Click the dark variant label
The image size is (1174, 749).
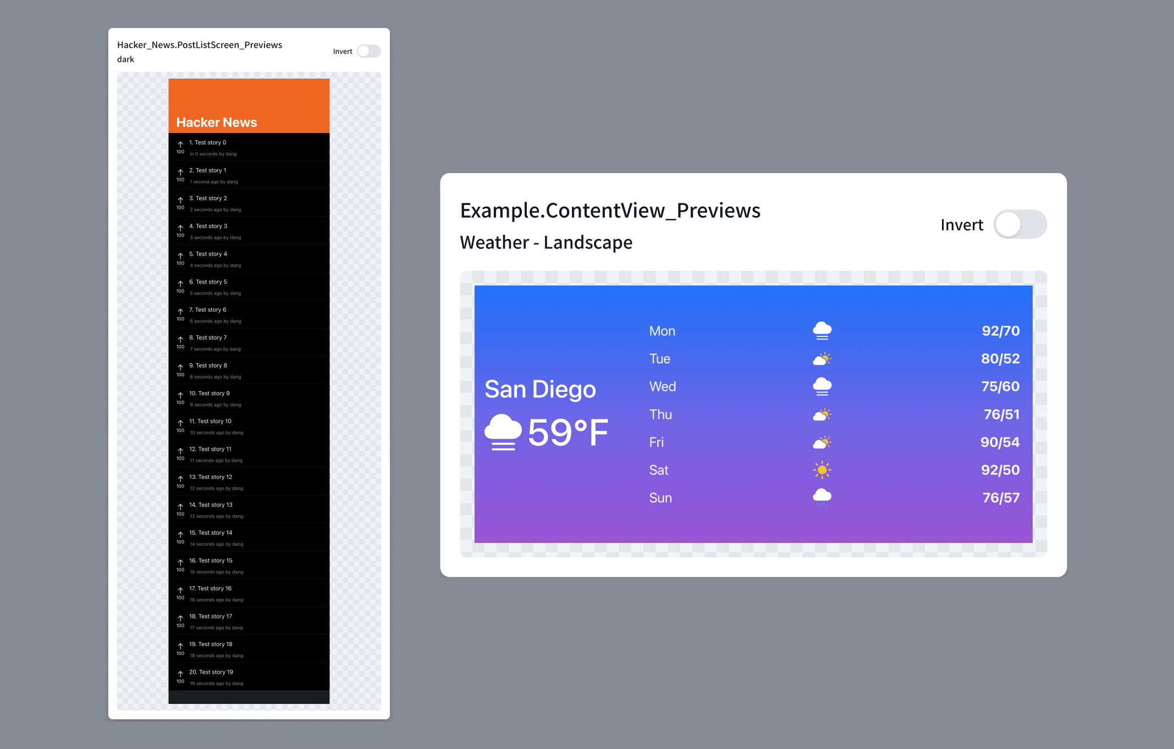pyautogui.click(x=126, y=59)
